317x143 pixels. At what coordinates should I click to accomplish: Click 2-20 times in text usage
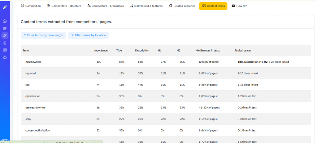(248, 74)
